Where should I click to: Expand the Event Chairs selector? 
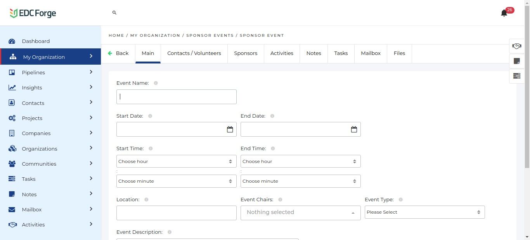tap(300, 213)
